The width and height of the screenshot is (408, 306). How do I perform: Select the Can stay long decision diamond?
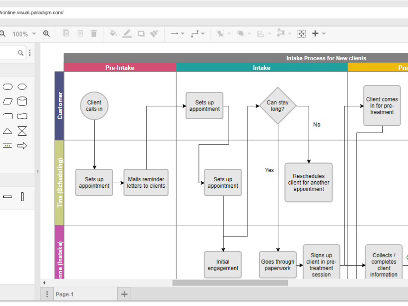[x=278, y=105]
